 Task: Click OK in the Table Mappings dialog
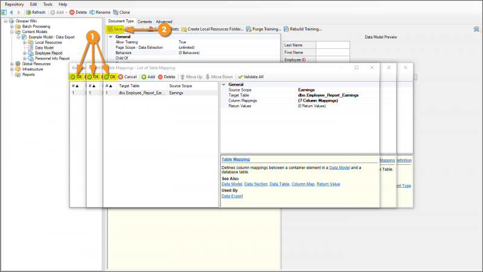110,77
